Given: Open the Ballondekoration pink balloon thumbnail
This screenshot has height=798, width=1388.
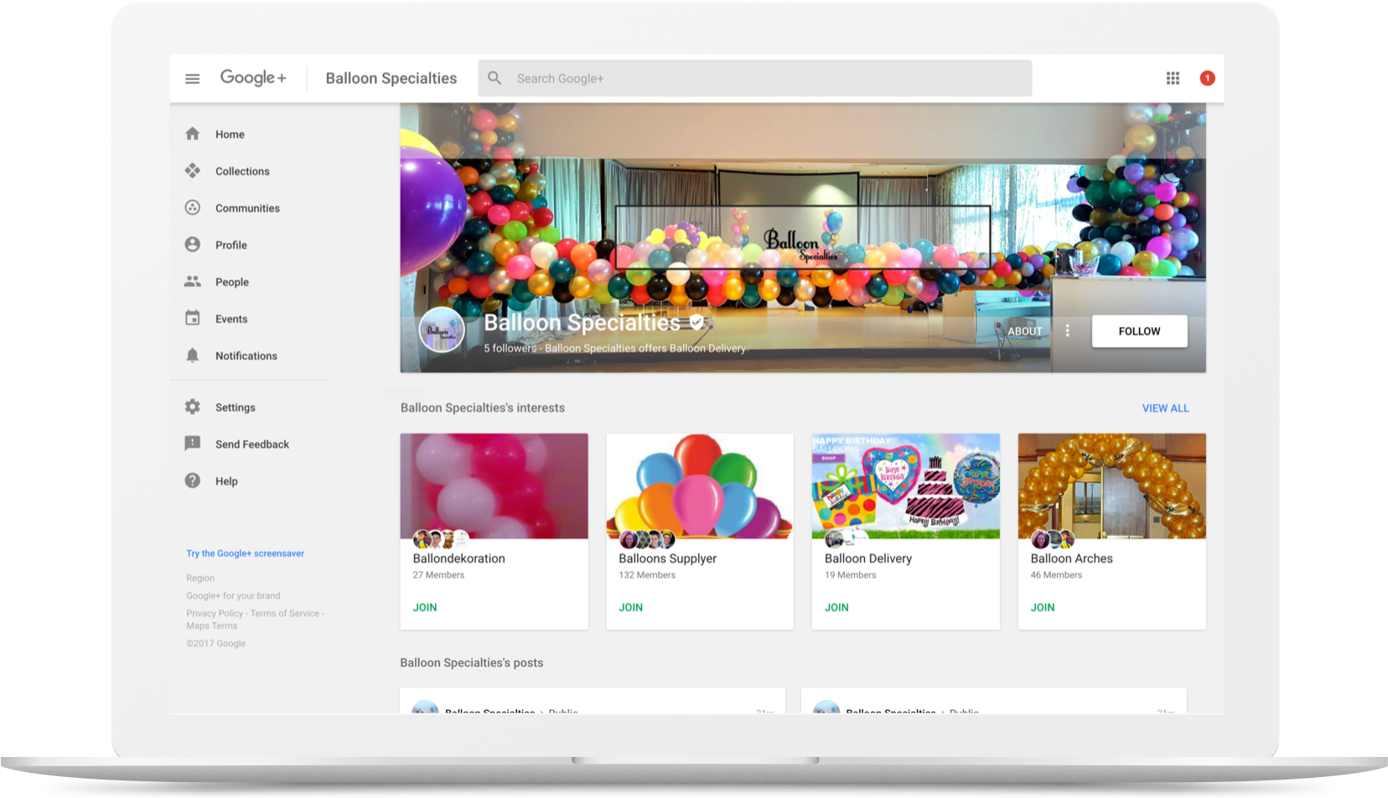Looking at the screenshot, I should coord(494,485).
